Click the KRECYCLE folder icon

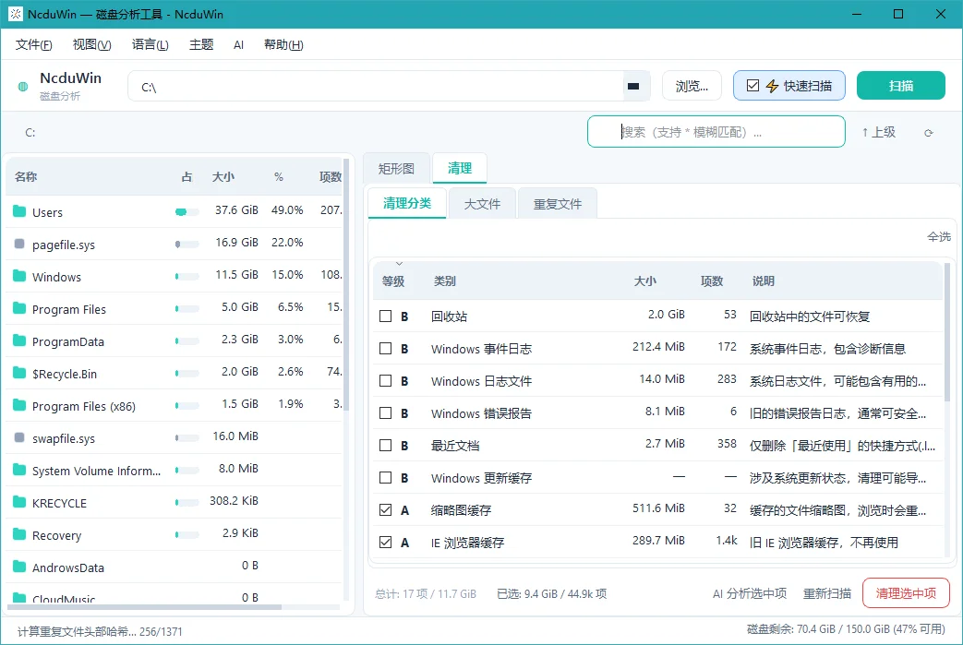tap(19, 503)
